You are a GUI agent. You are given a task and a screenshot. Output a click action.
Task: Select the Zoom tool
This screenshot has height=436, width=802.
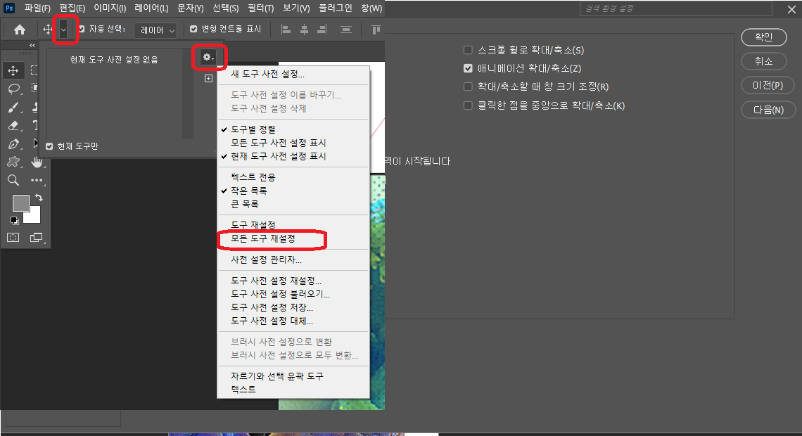[13, 181]
